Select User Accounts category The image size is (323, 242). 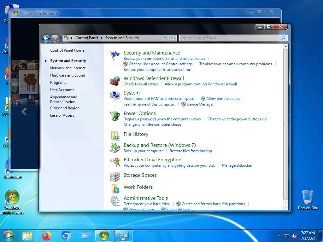click(62, 90)
